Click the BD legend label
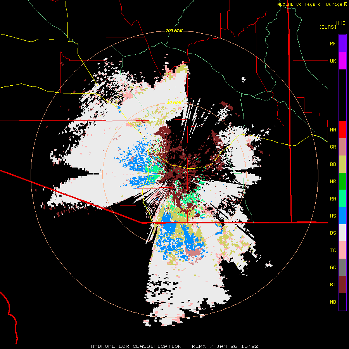 pos(333,164)
